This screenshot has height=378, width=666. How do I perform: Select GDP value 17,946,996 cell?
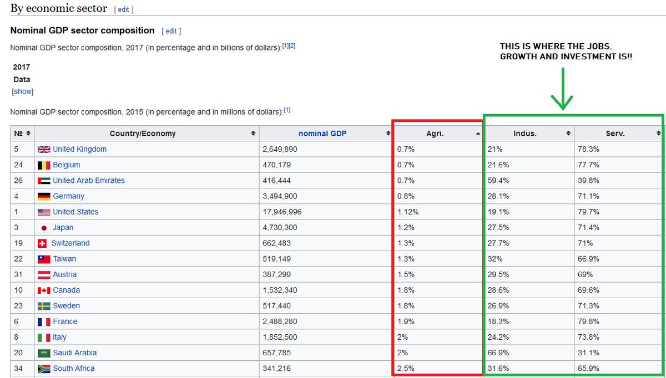pos(326,212)
